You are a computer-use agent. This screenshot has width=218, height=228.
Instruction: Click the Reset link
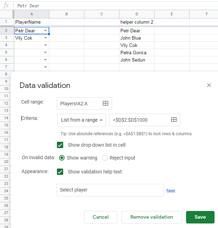(x=171, y=190)
